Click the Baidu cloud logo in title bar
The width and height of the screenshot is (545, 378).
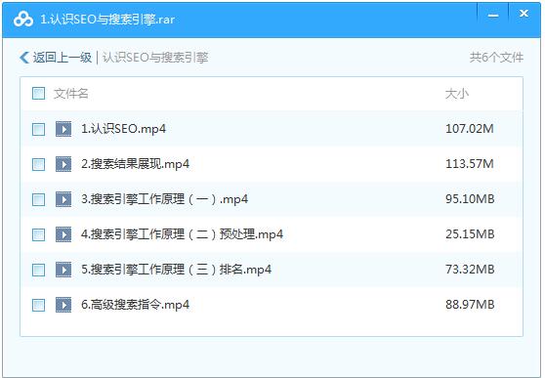[x=23, y=20]
